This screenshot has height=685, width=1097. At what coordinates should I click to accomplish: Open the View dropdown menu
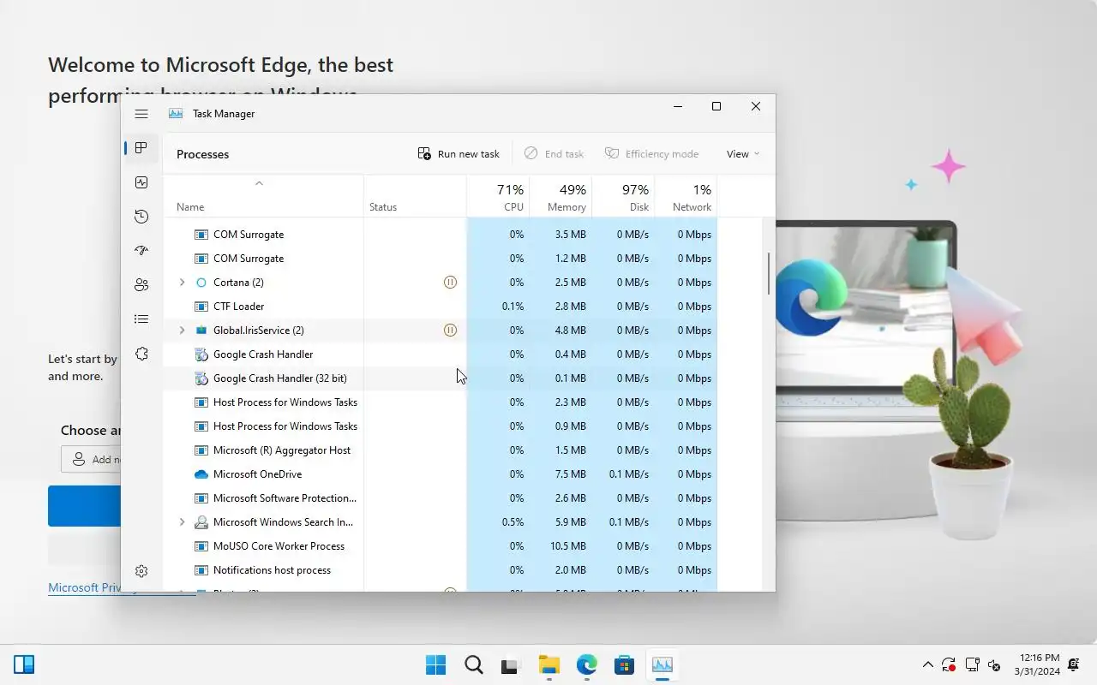743,154
